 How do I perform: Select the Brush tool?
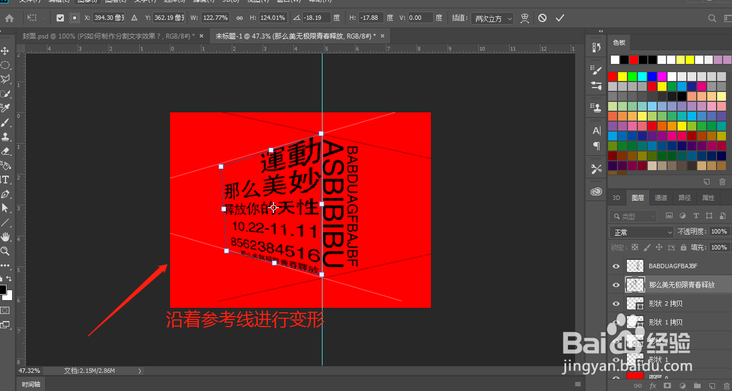(5, 122)
